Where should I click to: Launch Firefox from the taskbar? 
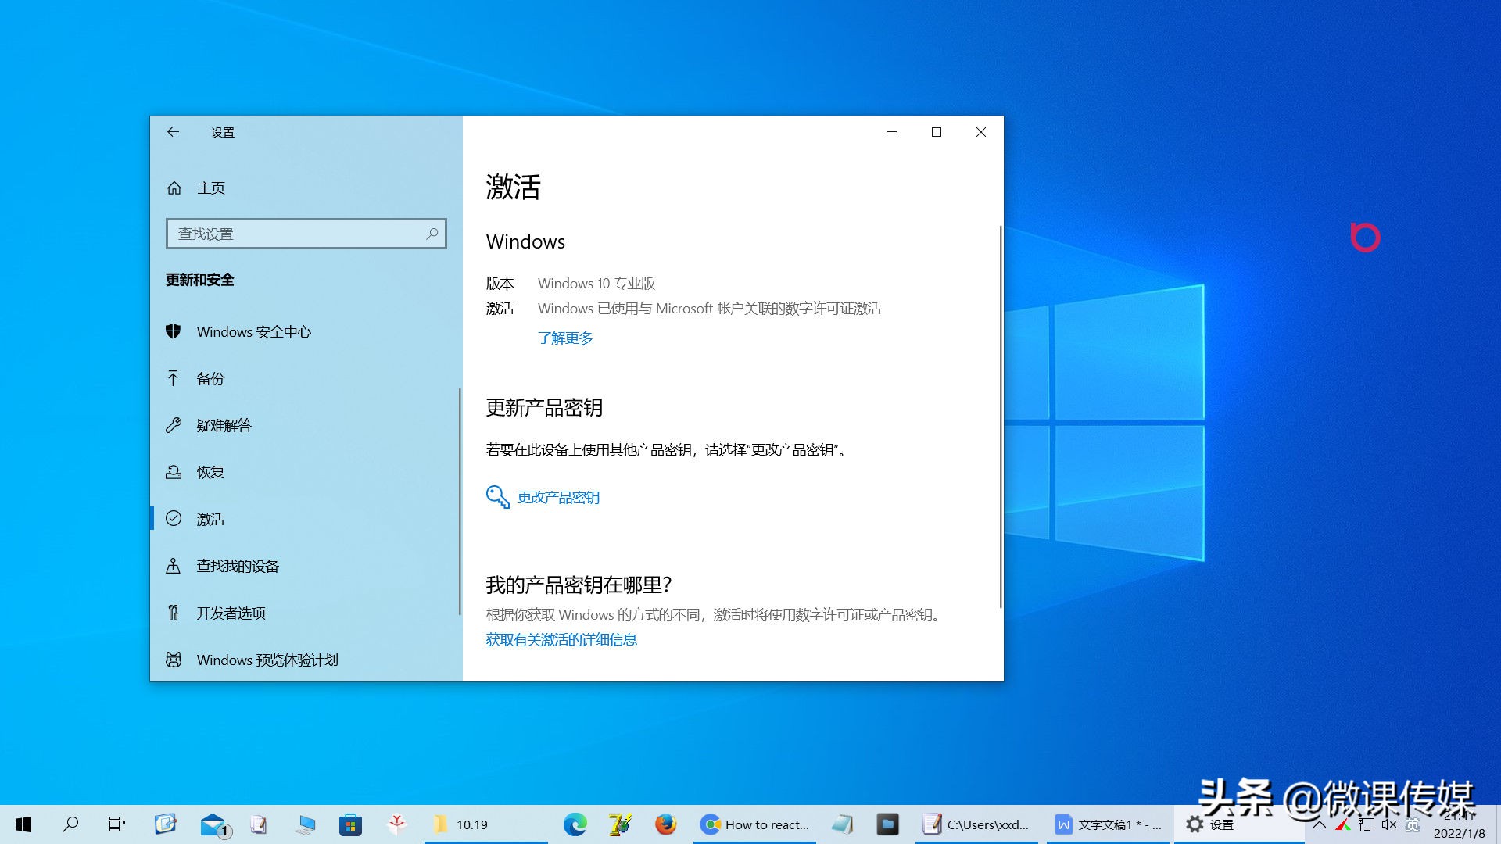click(x=665, y=824)
